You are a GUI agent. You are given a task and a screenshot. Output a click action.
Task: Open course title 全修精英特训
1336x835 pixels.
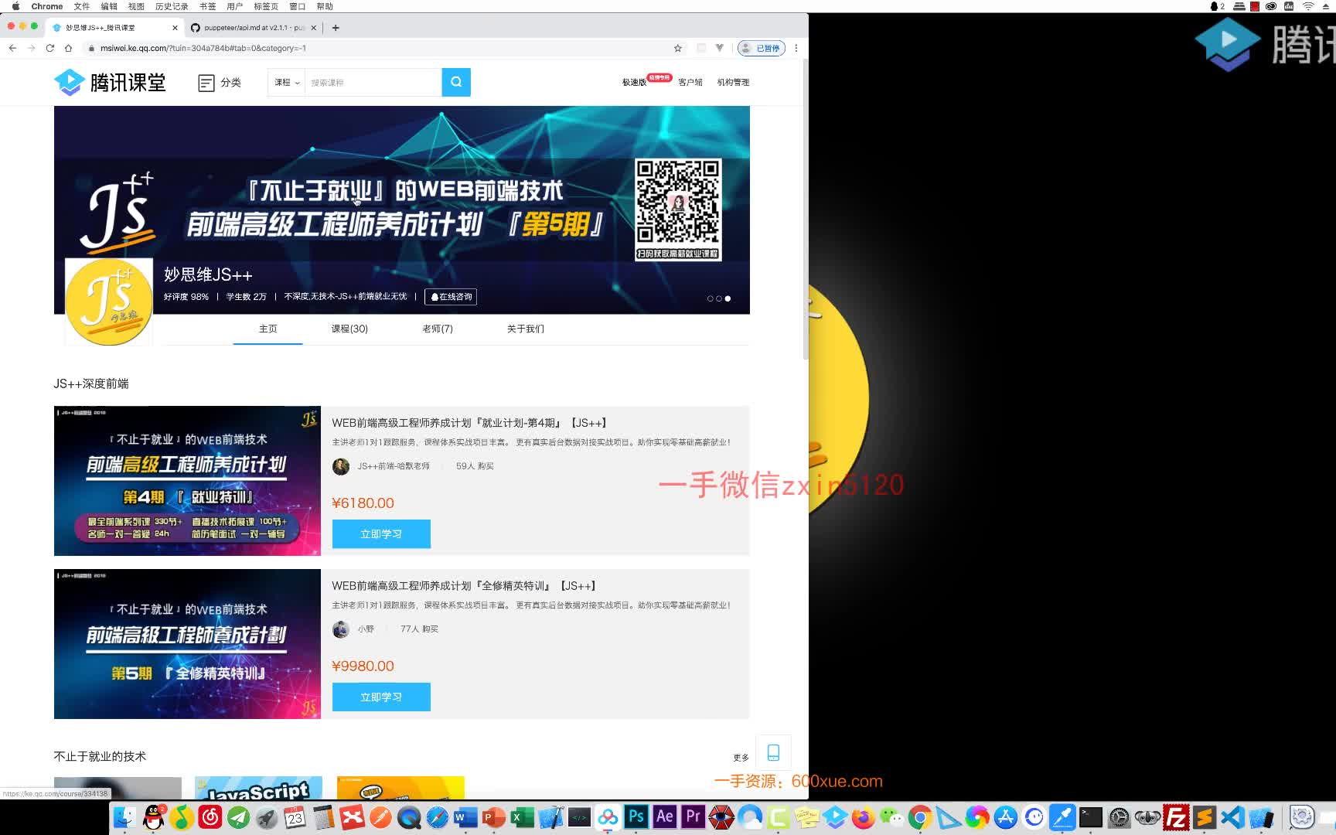[464, 586]
